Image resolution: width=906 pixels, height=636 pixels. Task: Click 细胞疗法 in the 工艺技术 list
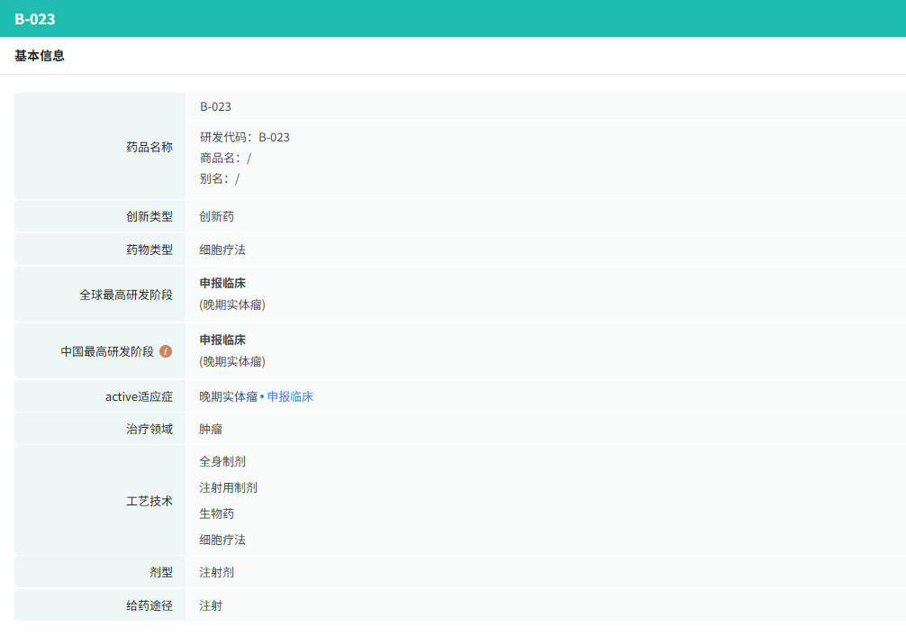click(x=222, y=540)
